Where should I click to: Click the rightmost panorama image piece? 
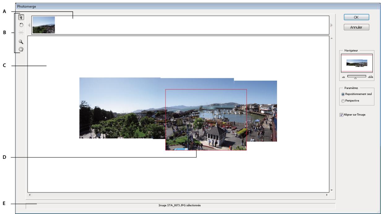(x=262, y=111)
